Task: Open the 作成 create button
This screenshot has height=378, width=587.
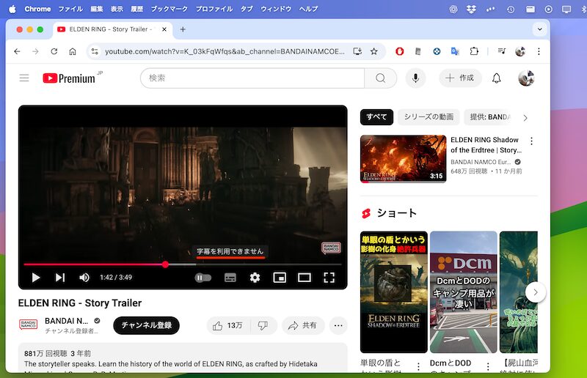Action: coord(460,78)
